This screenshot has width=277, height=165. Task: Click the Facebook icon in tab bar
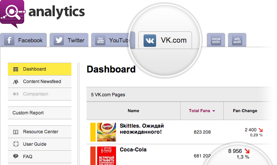tap(9, 40)
